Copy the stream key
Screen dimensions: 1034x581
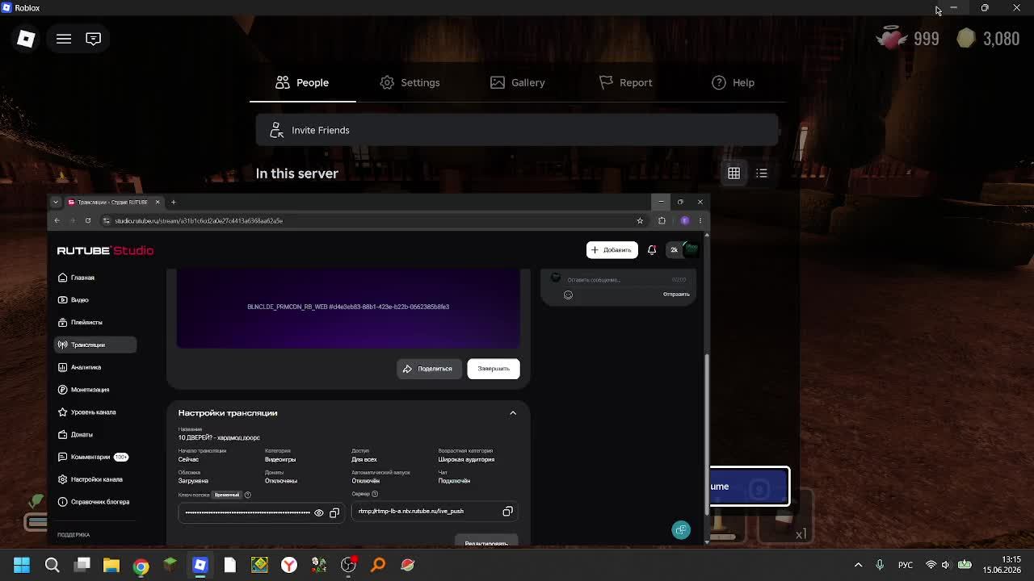tap(334, 512)
